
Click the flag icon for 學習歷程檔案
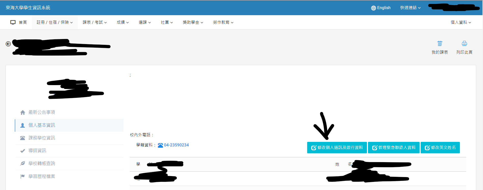[23, 176]
